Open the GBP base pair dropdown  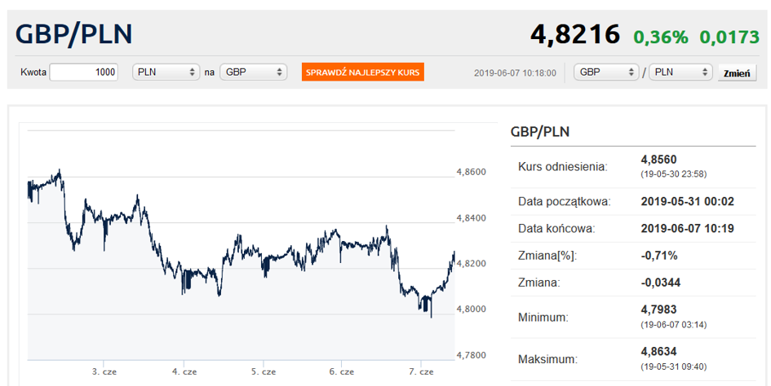606,72
